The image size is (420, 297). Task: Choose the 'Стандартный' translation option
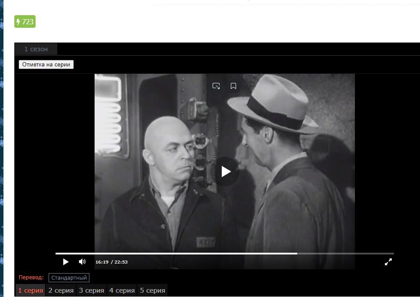[x=69, y=278]
